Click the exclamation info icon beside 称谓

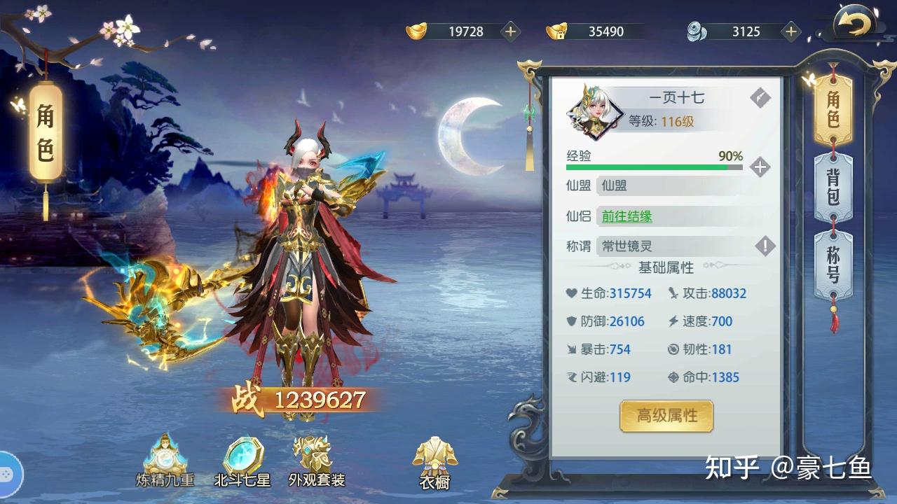(765, 246)
